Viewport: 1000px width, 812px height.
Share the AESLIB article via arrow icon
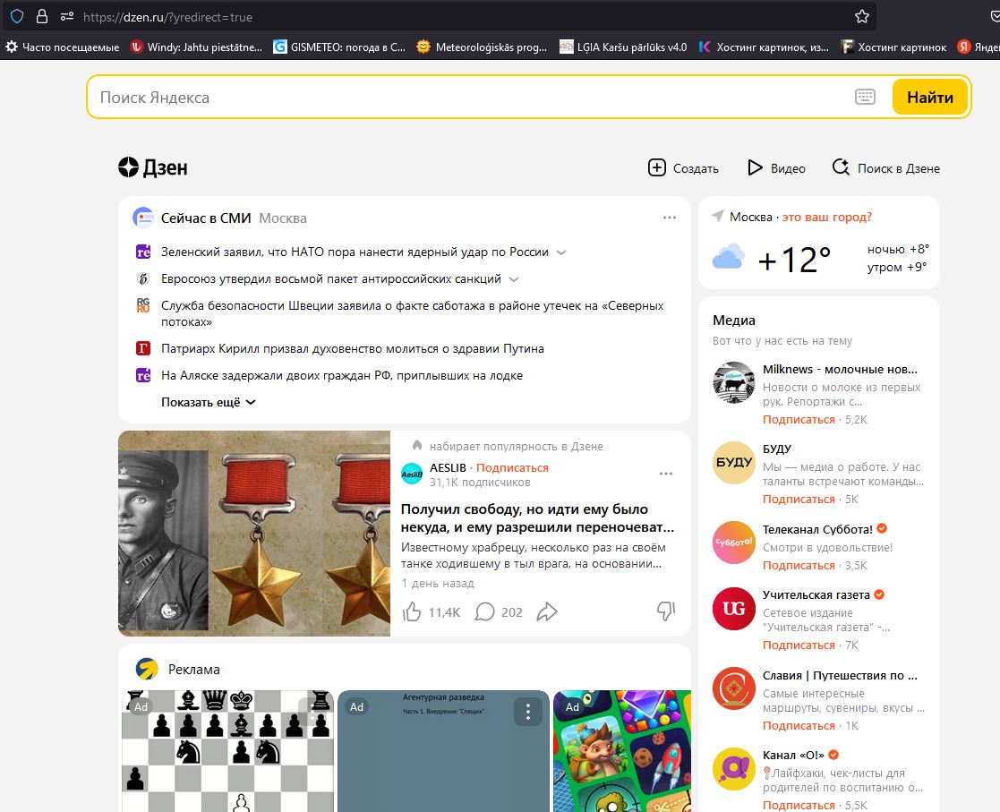pyautogui.click(x=547, y=611)
